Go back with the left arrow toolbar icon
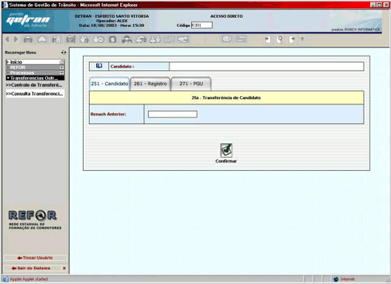Screen dimensions: 391x284 pos(7,39)
